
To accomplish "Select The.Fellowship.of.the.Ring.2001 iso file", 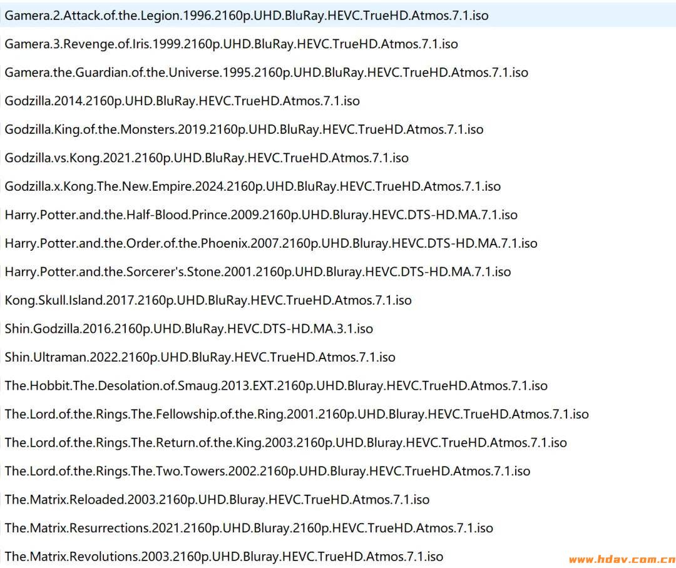I will point(297,413).
